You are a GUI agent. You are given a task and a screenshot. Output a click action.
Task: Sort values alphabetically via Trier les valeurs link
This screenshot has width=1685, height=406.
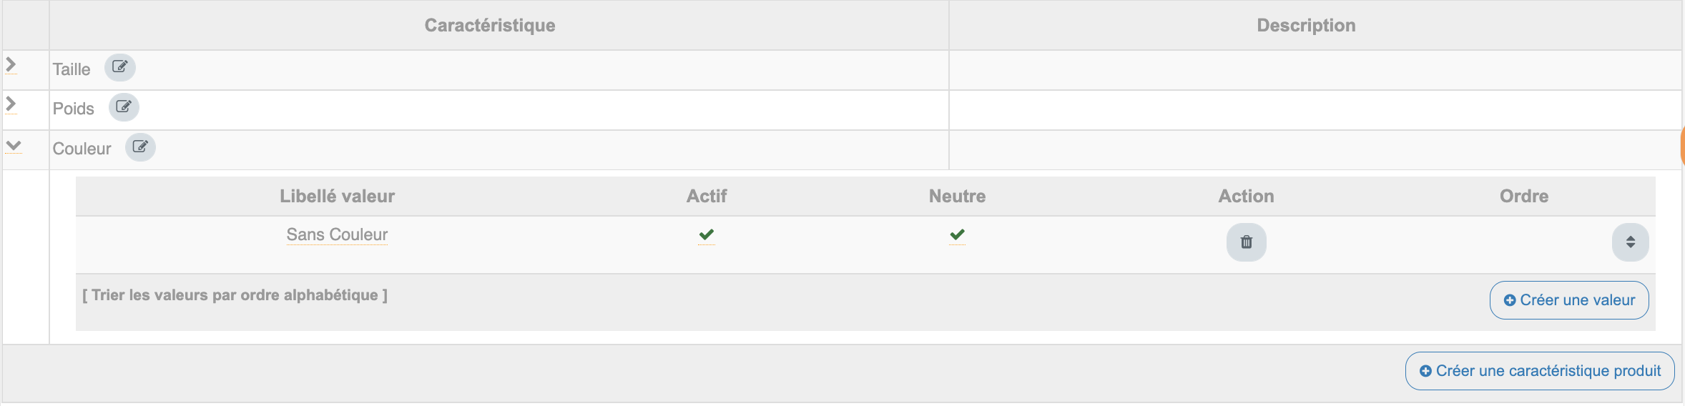click(x=235, y=295)
